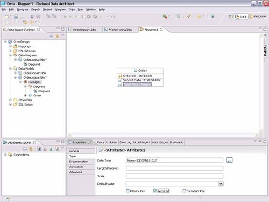Click the New file toolbar icon
Image resolution: width=269 pixels, height=202 pixels.
pos(7,17)
